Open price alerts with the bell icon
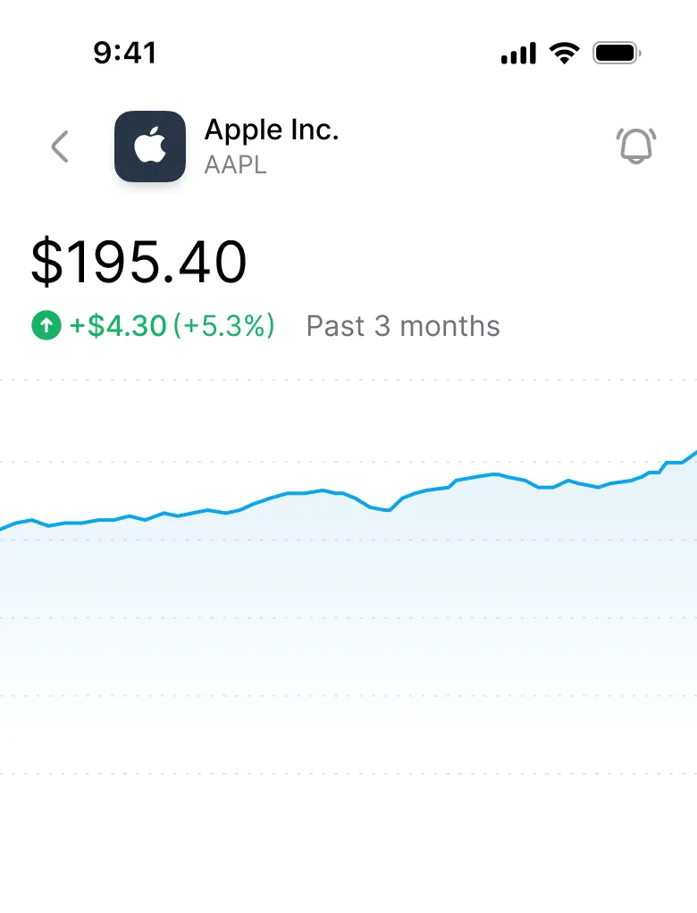Screen dimensions: 697x913 click(x=636, y=147)
